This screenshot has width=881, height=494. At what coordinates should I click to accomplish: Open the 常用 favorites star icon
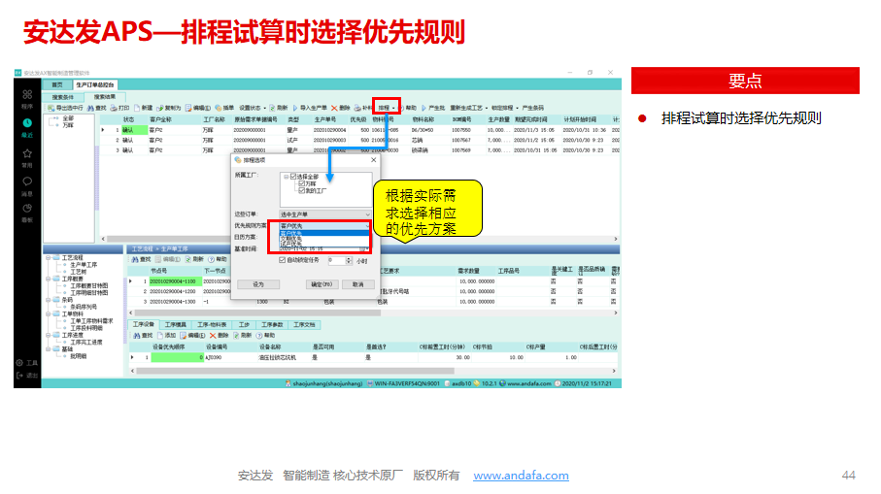point(27,153)
